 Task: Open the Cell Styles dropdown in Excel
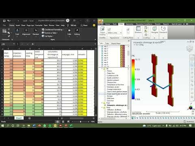(48, 36)
